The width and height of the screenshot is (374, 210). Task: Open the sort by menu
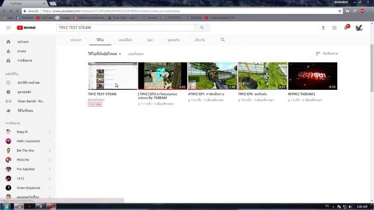[x=327, y=54]
